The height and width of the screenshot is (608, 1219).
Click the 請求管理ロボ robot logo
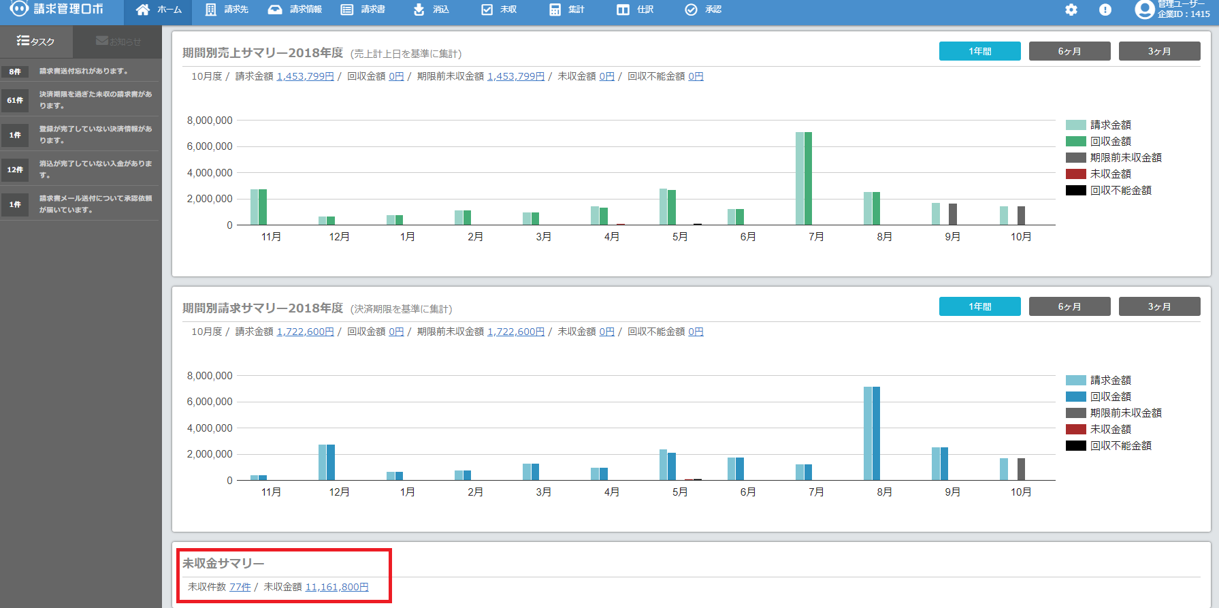[19, 9]
